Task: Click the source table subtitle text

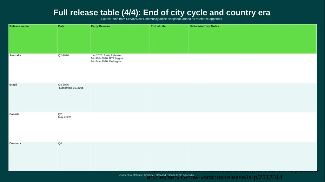Action: click(x=162, y=19)
